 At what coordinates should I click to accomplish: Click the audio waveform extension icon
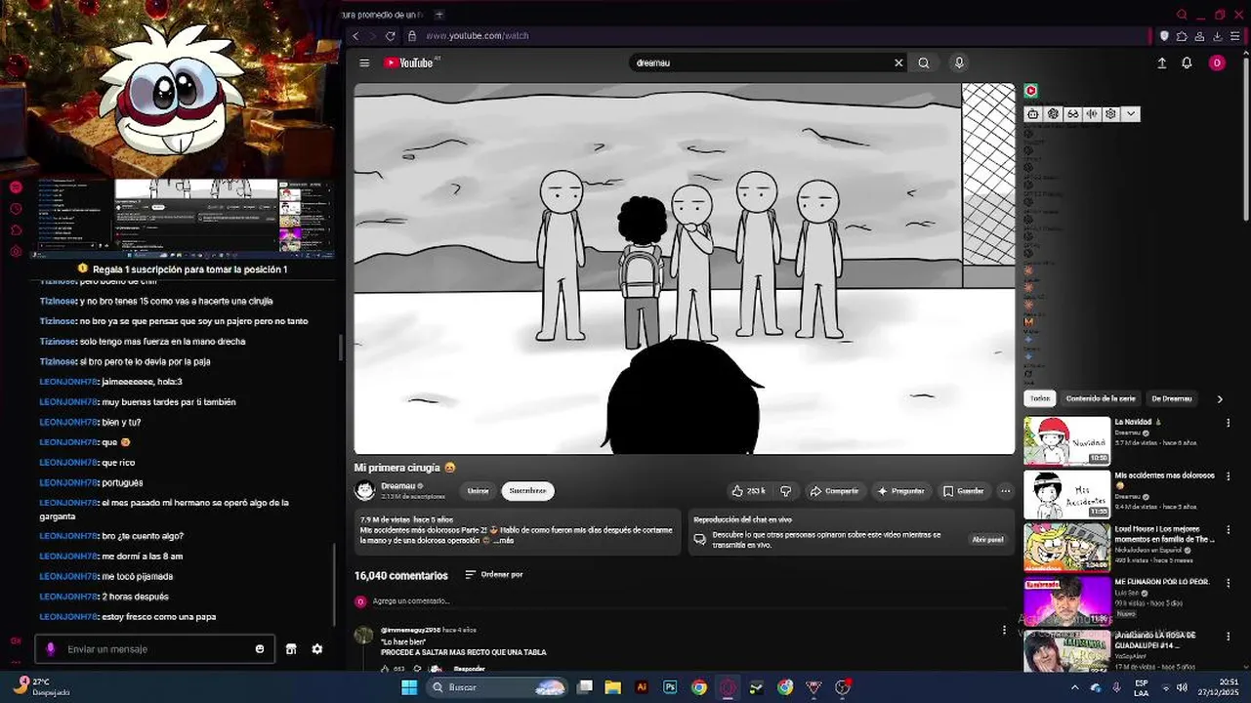click(1092, 114)
